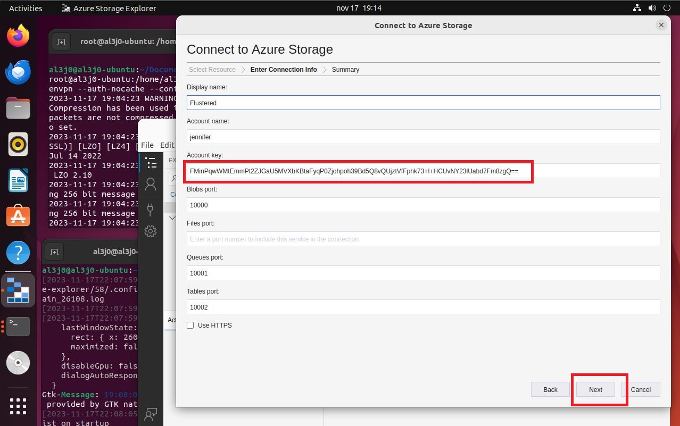Close the Connect to Azure Storage dialog
680x426 pixels.
click(661, 25)
